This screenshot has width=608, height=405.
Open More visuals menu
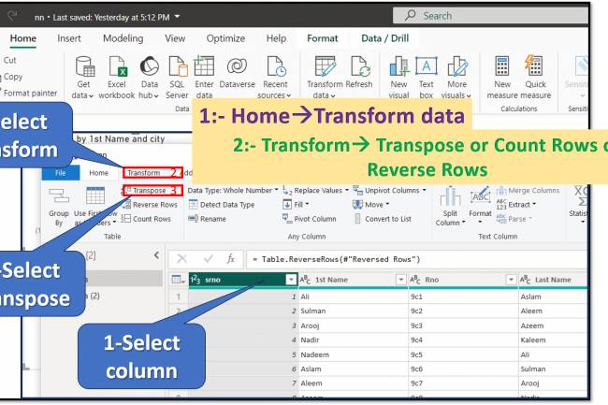(x=456, y=78)
